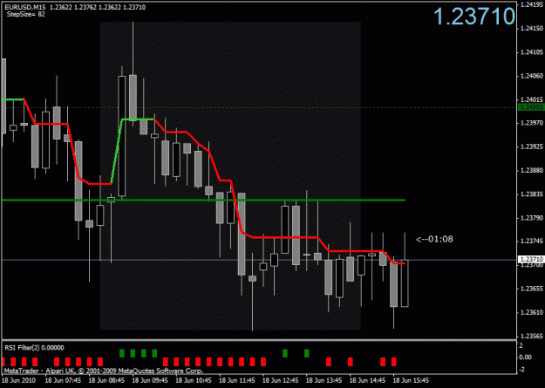Image resolution: width=545 pixels, height=388 pixels.
Task: Select the green price tag on the axis
Action: click(530, 107)
